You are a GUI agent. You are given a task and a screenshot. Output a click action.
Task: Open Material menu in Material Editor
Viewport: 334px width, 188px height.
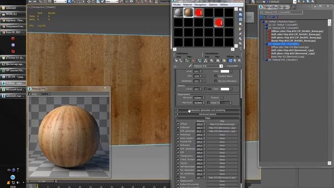pyautogui.click(x=187, y=5)
